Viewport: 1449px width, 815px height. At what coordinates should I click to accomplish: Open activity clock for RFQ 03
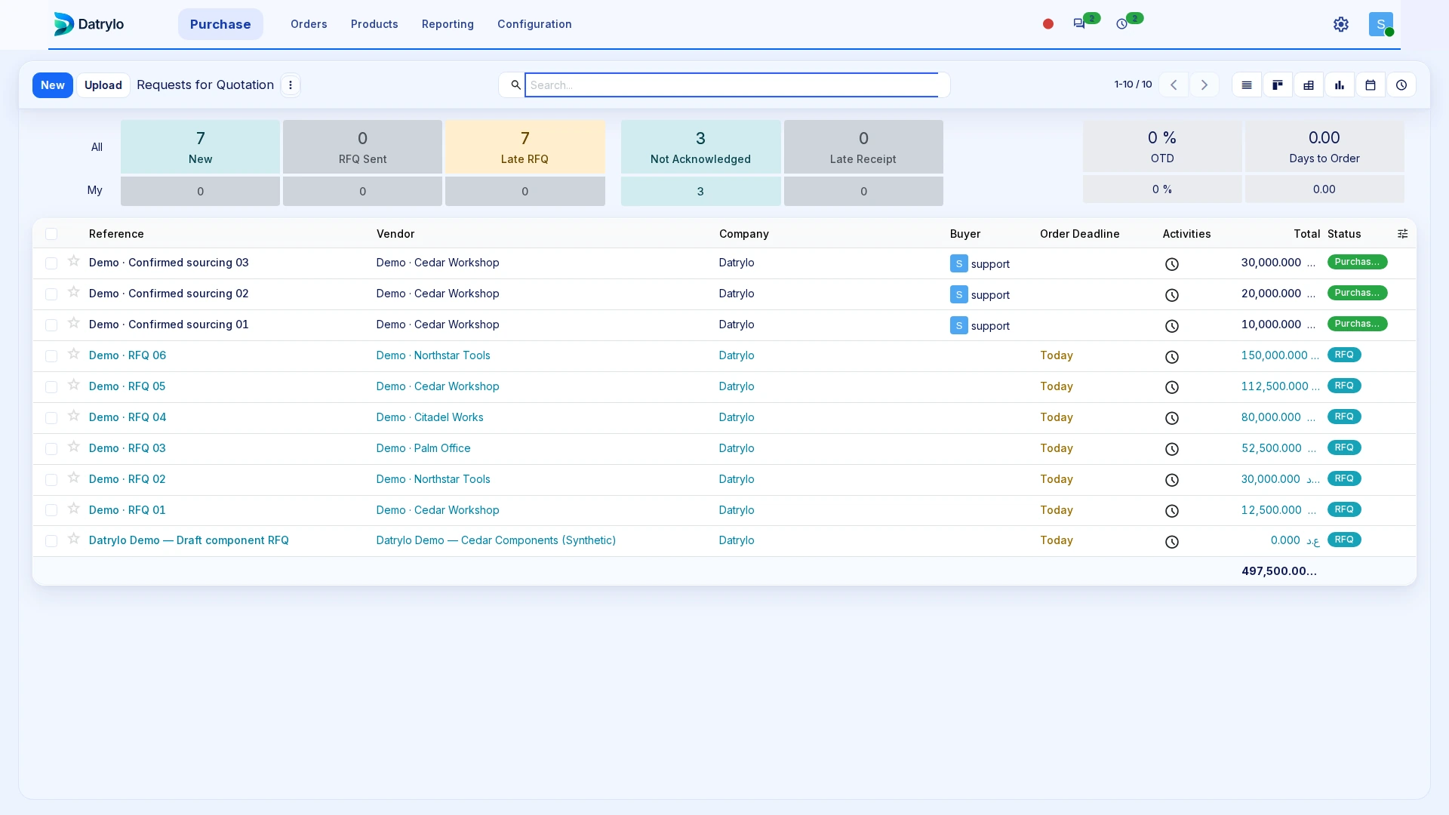[1172, 449]
